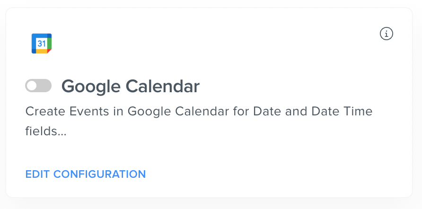Click the truncated description ending in 'fields...'
The image size is (422, 209).
pos(46,131)
